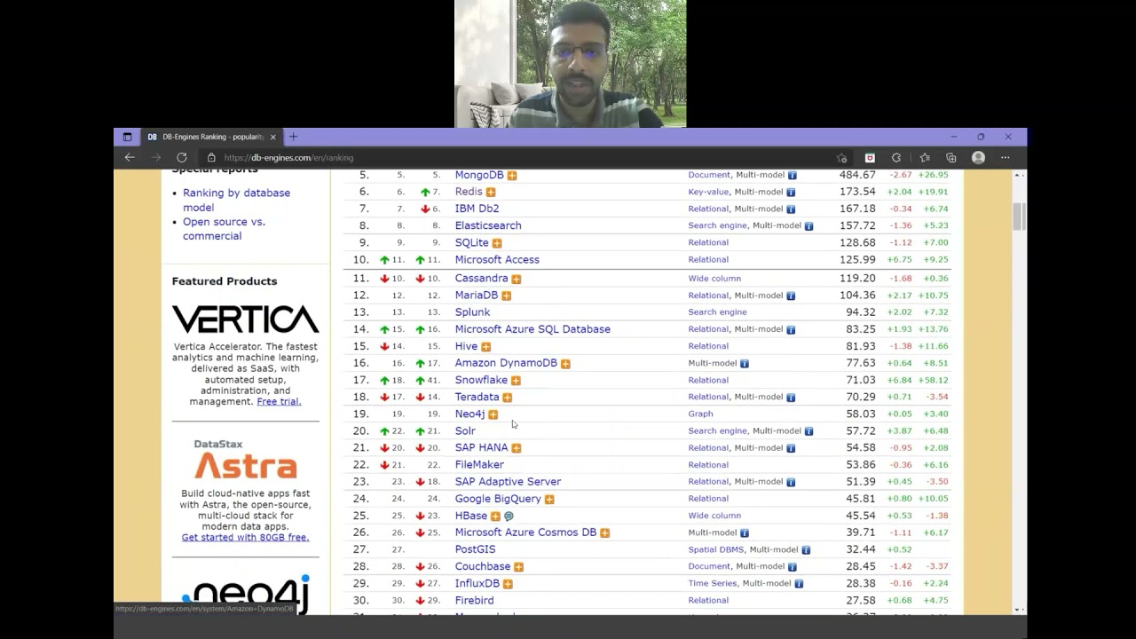
Task: Open the browser profile avatar
Action: point(978,157)
